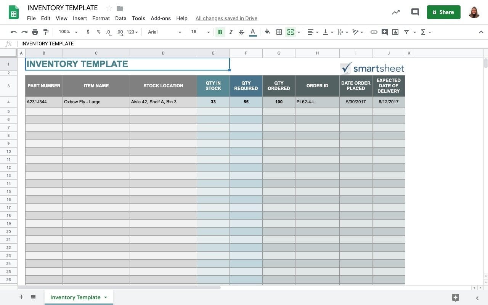The height and width of the screenshot is (305, 488).
Task: Toggle Bold formatting
Action: [x=220, y=32]
